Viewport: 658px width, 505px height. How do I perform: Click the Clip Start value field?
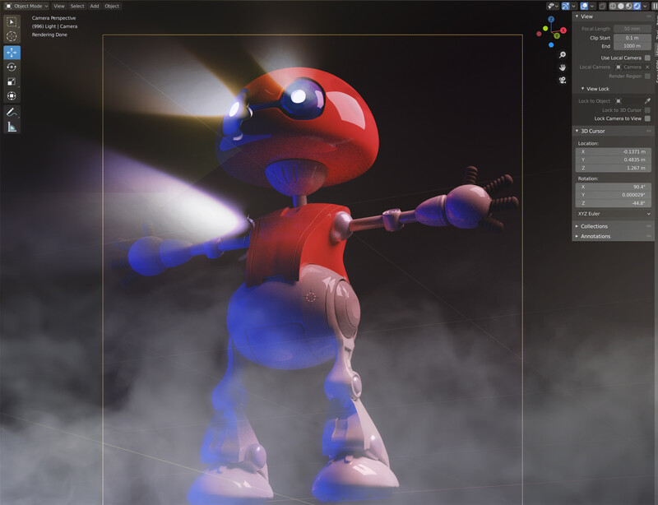[632, 38]
